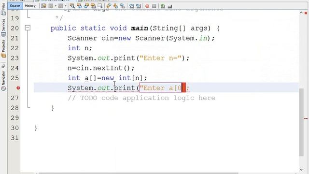
Task: Stop macro recording
Action: click(154, 6)
